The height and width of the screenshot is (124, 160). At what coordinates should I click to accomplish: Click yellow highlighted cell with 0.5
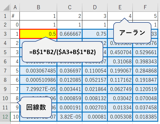(x=38, y=34)
